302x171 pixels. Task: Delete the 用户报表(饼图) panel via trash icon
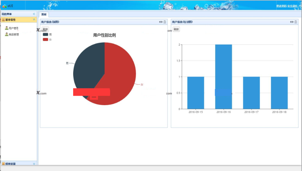[165, 22]
